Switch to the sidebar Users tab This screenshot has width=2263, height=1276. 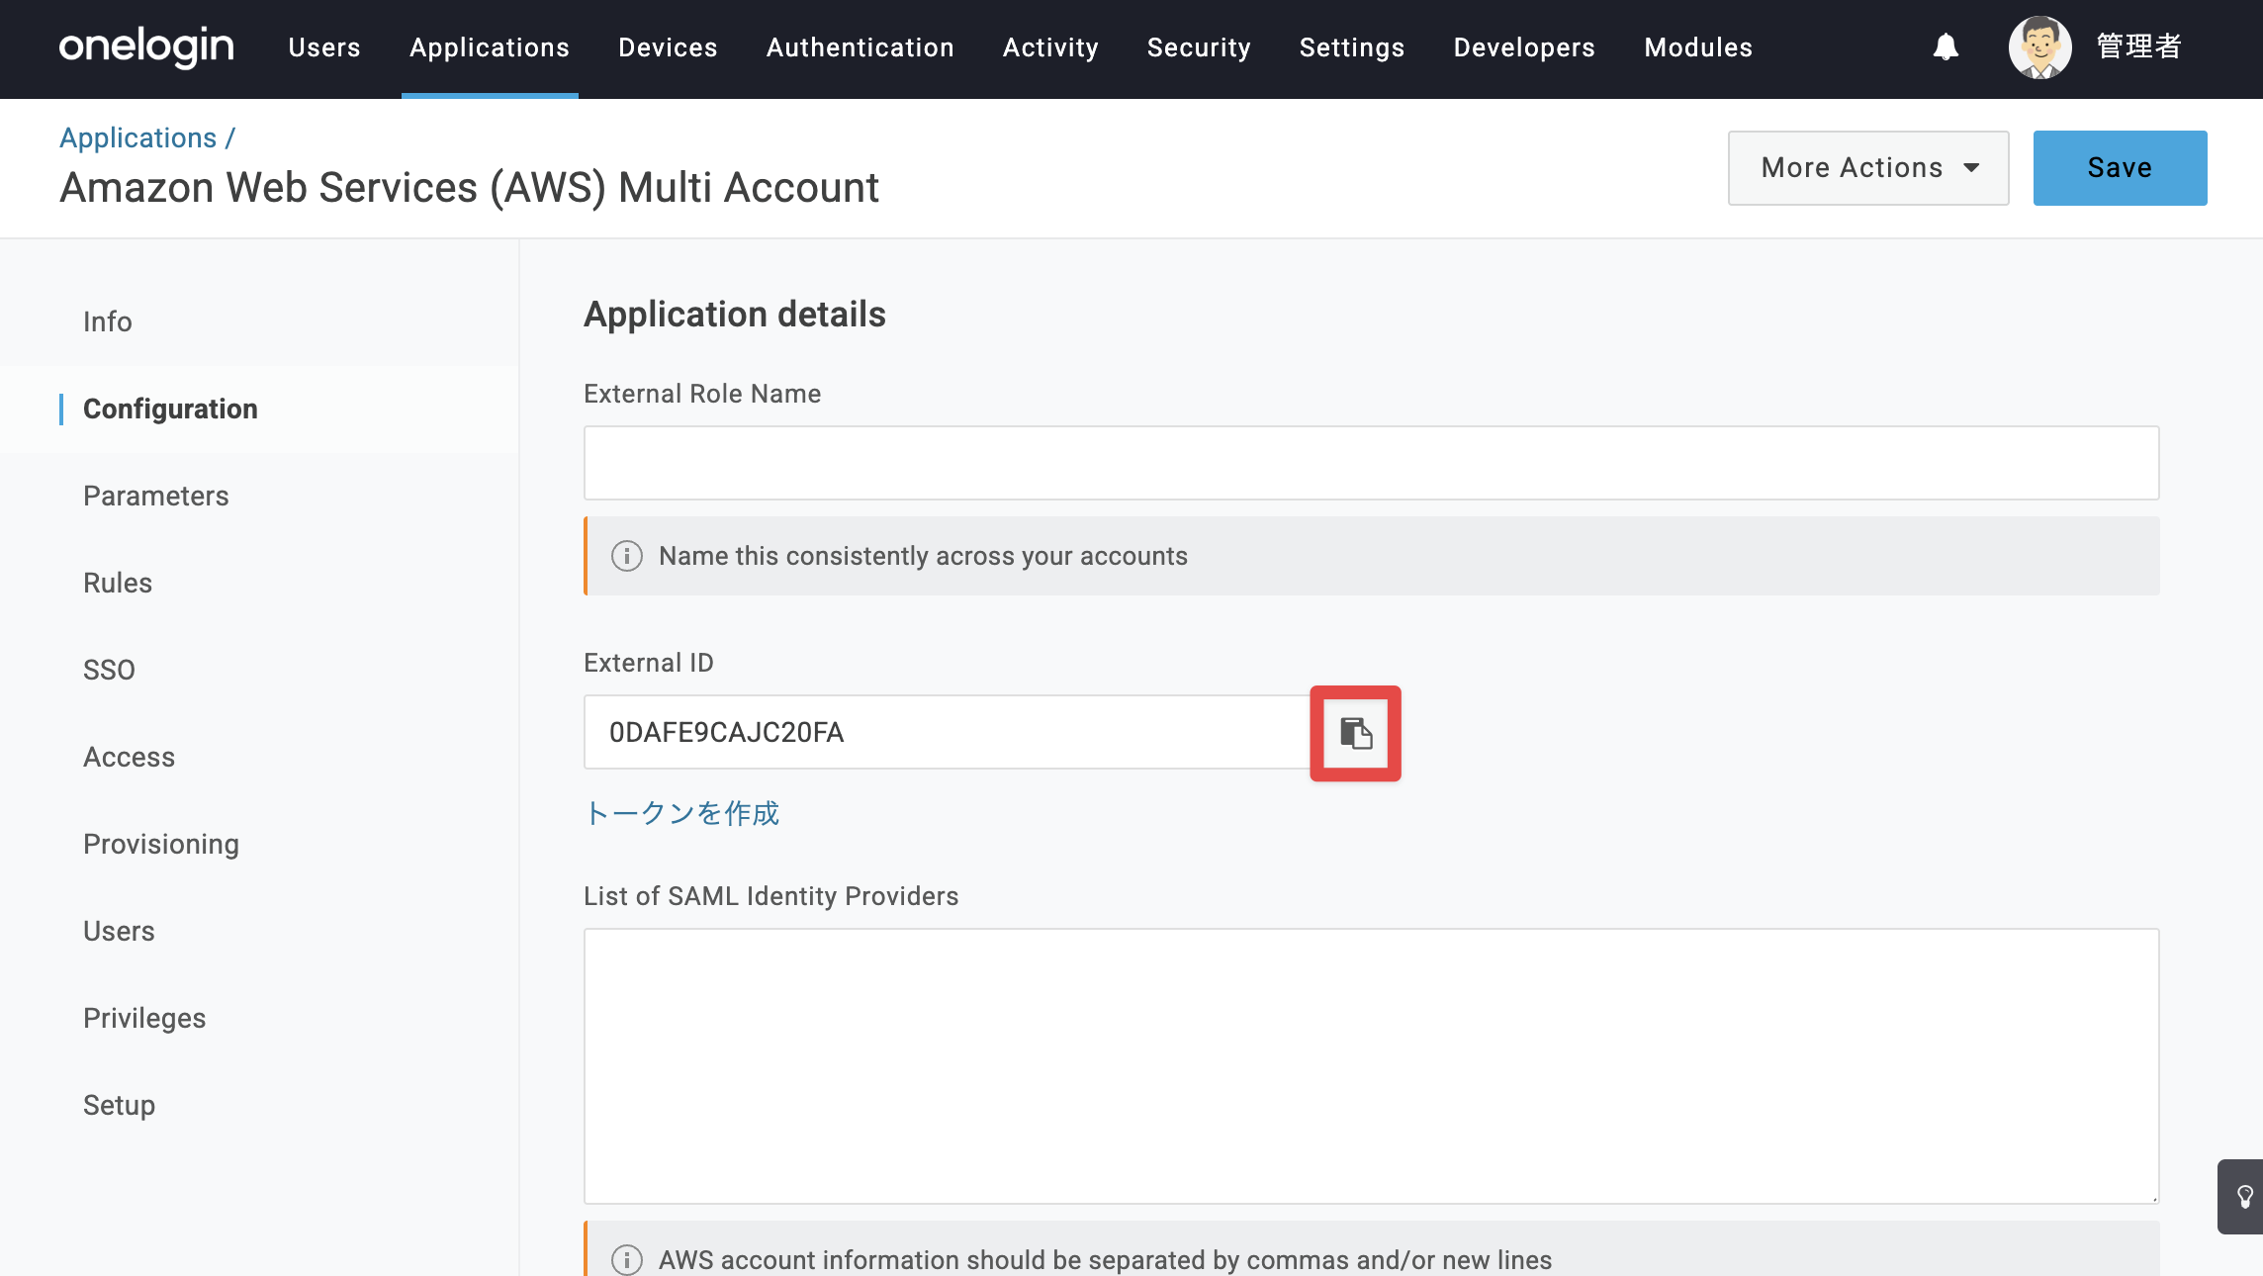pos(119,931)
